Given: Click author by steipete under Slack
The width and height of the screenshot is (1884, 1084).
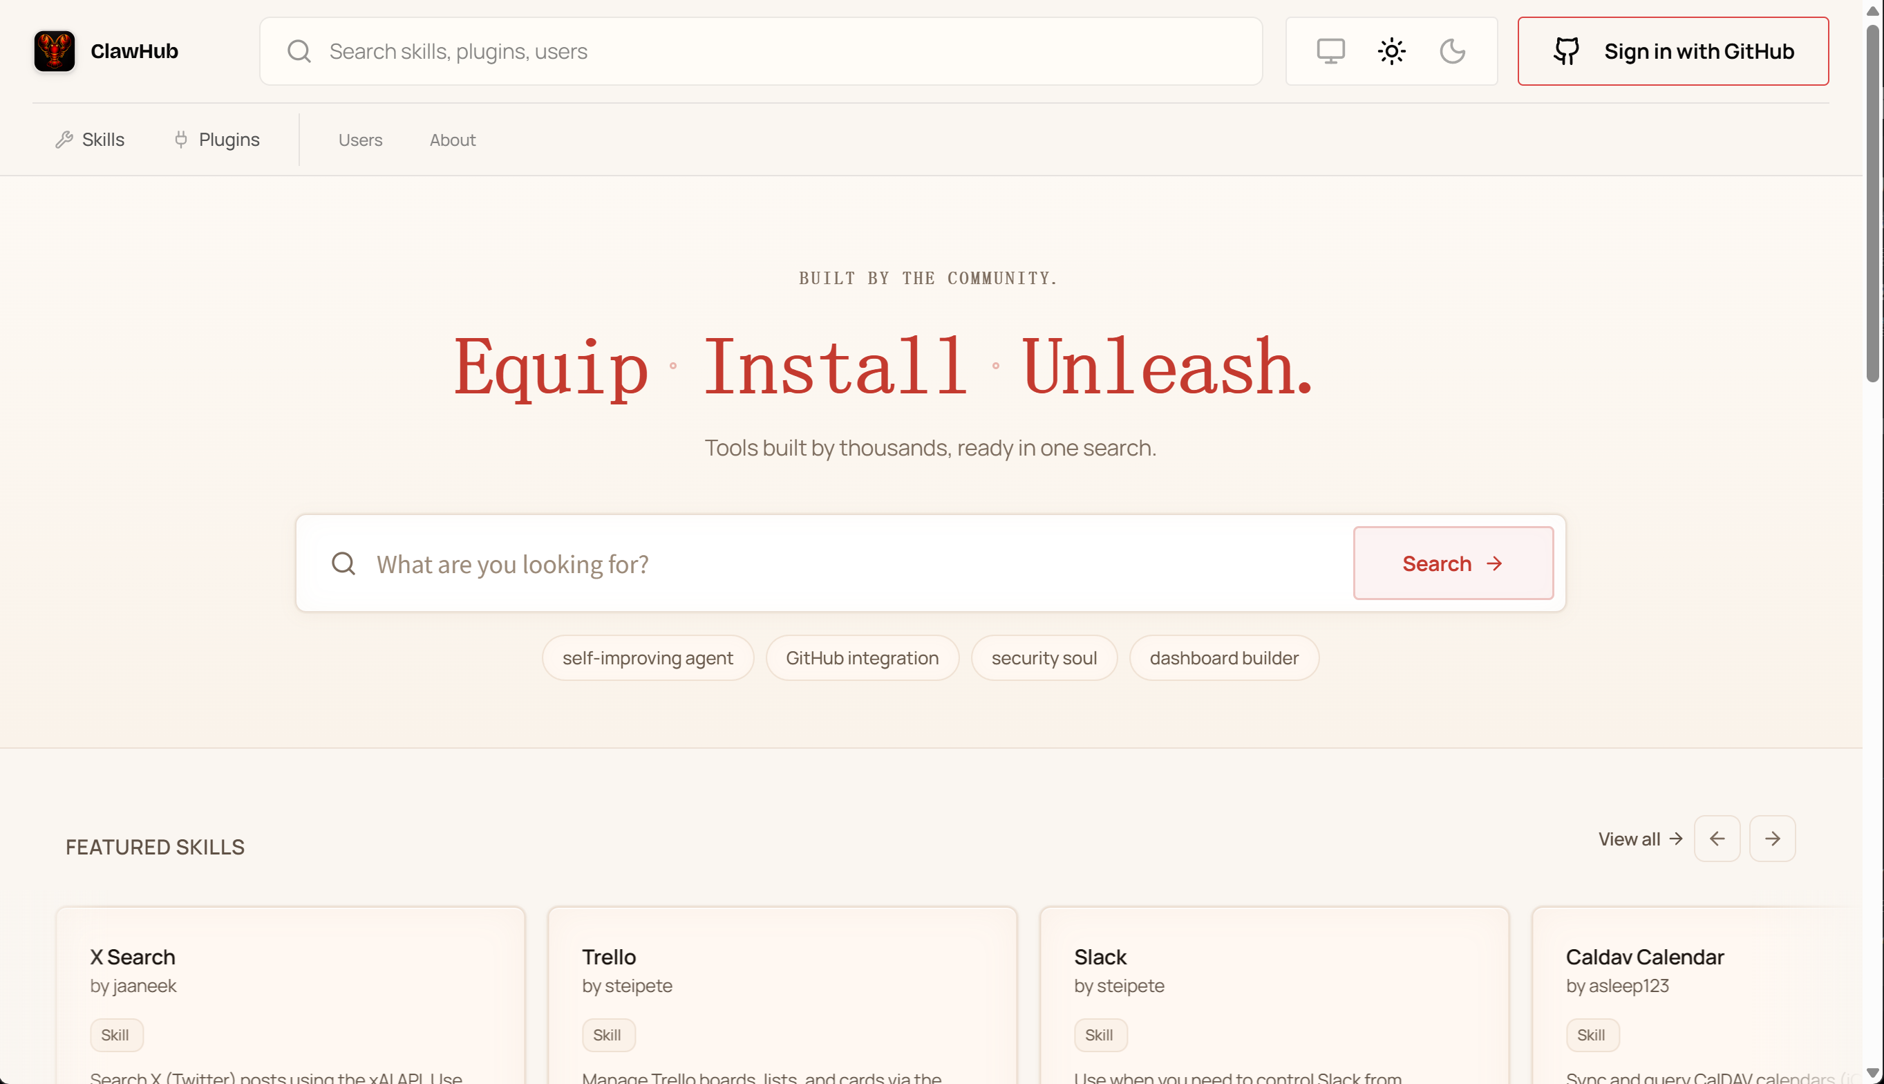Looking at the screenshot, I should [x=1118, y=986].
